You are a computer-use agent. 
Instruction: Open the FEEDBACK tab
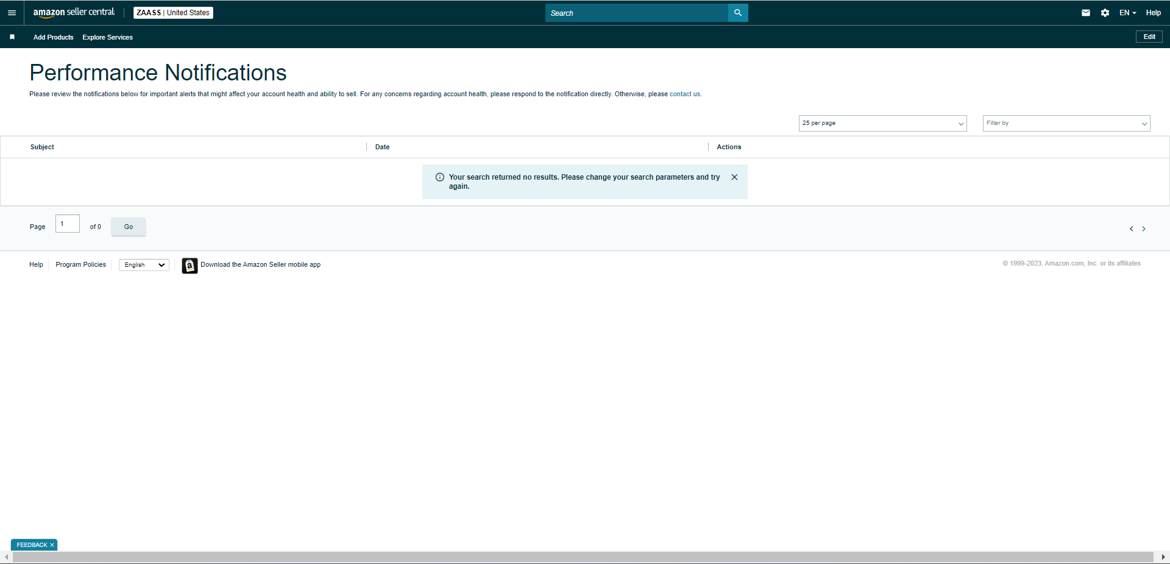(x=32, y=545)
